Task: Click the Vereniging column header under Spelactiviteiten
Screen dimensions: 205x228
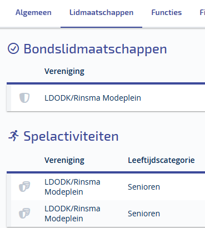Action: point(64,160)
